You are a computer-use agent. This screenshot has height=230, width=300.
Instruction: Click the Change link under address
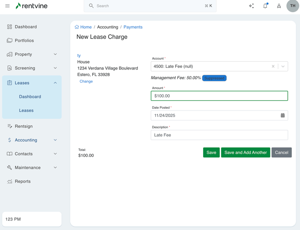86,81
